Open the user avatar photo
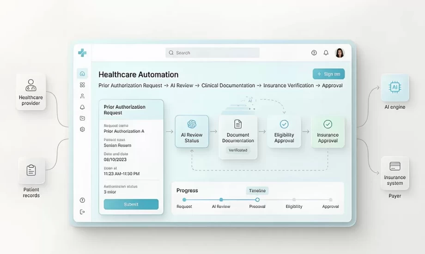The width and height of the screenshot is (425, 254). (340, 53)
